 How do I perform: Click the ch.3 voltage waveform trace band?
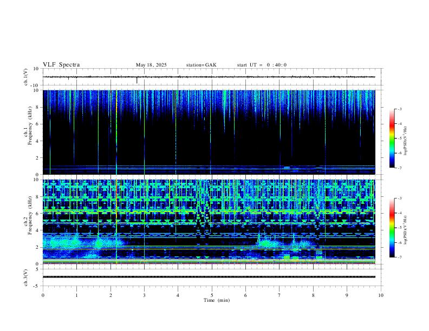click(209, 277)
